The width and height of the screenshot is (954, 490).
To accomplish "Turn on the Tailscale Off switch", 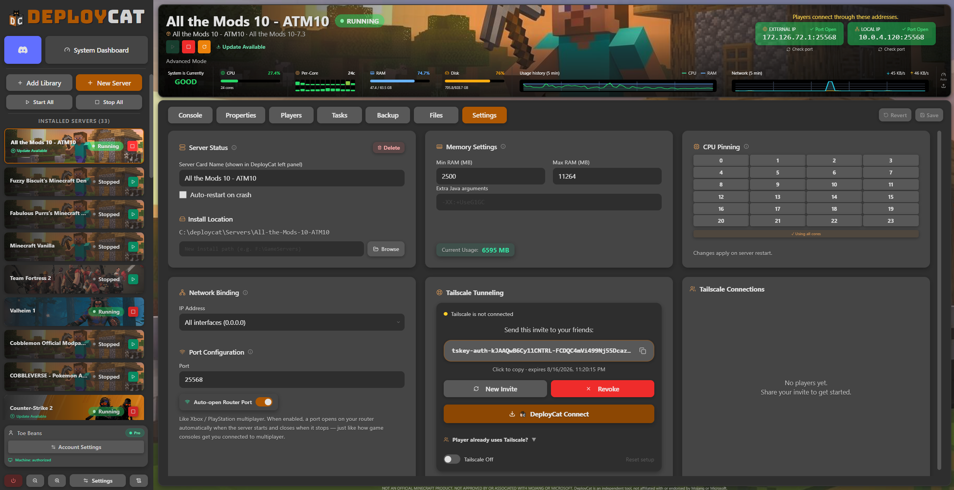I will tap(451, 459).
